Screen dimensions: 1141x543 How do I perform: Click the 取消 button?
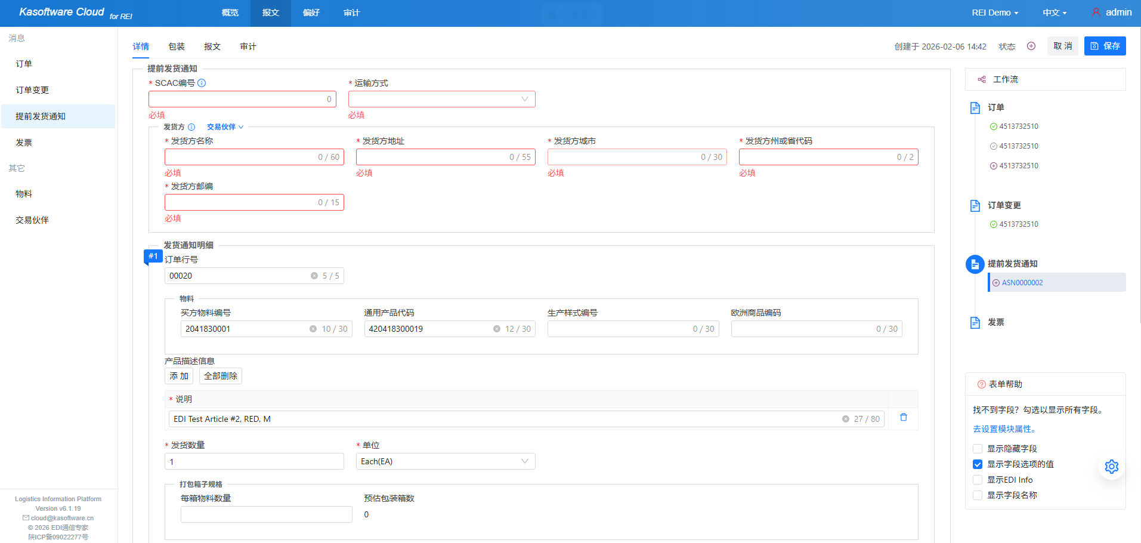1063,46
